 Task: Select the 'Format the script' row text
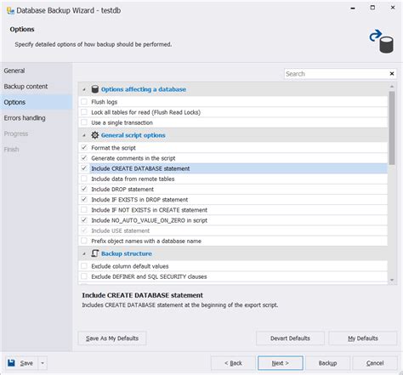click(x=113, y=148)
